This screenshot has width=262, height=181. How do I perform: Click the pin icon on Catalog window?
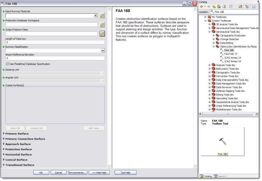[x=258, y=1]
